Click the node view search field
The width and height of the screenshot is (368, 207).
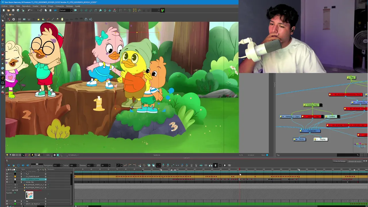pyautogui.click(x=348, y=155)
